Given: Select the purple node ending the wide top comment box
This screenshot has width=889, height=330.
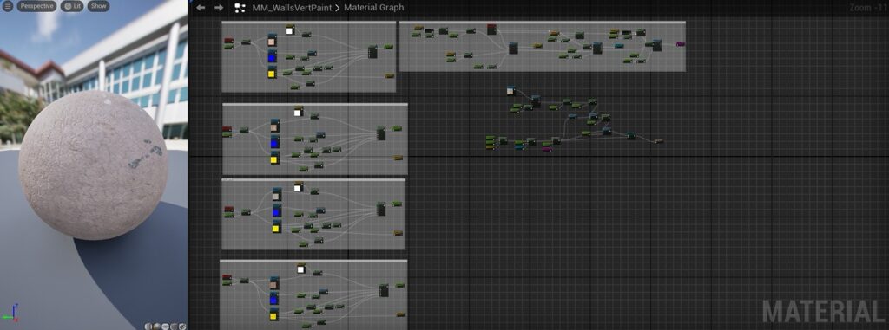Looking at the screenshot, I should [x=681, y=43].
